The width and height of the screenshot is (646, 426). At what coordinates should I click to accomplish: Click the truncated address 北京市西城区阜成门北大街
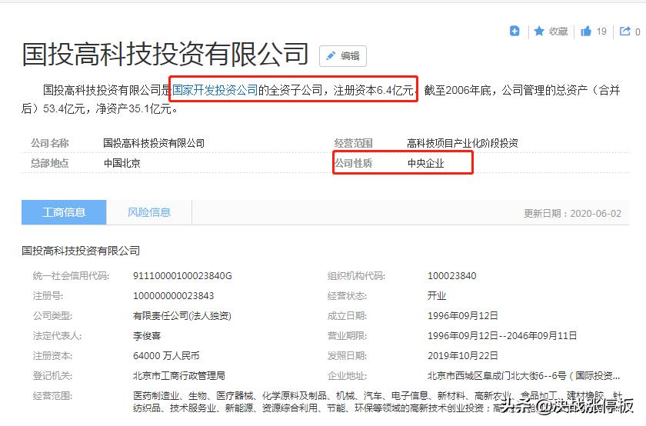[x=524, y=376]
